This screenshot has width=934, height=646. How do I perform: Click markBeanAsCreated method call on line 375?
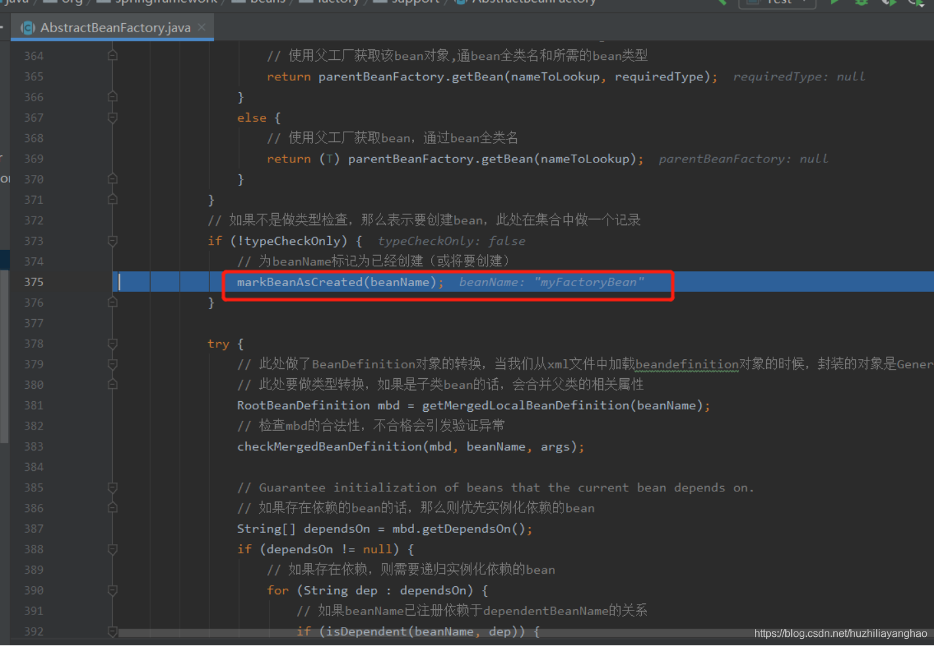(299, 282)
